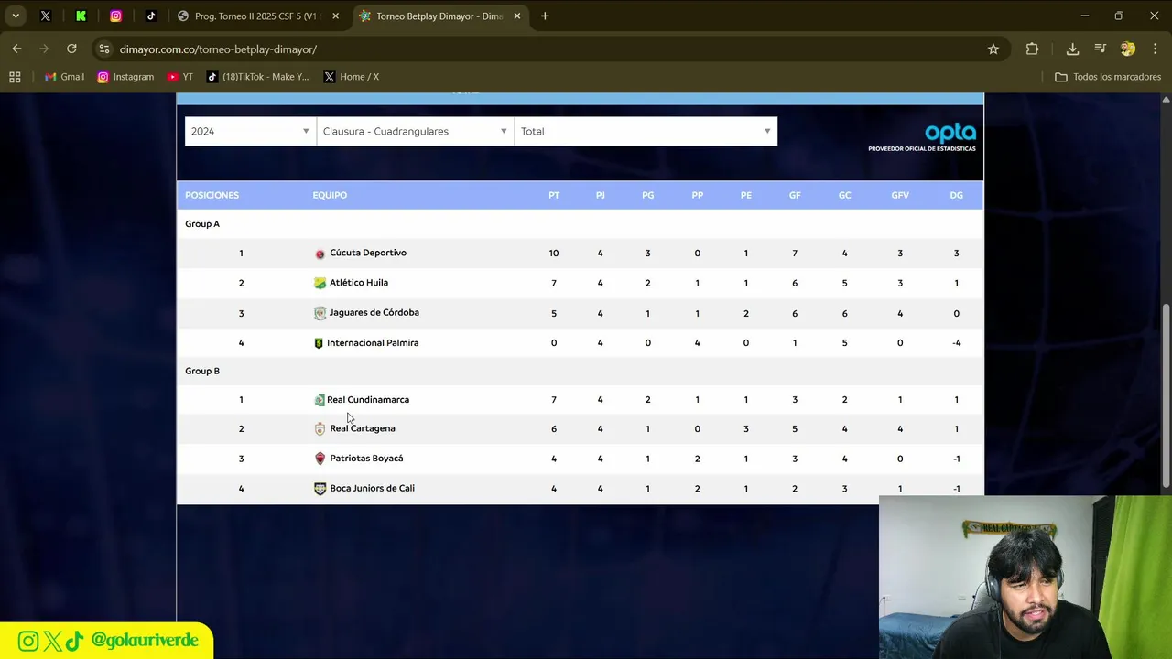1172x659 pixels.
Task: Select the Atlético Huila team name
Action: 359,283
